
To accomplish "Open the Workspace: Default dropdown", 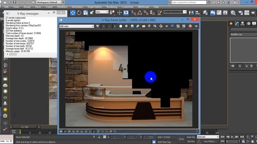I will (49, 2).
